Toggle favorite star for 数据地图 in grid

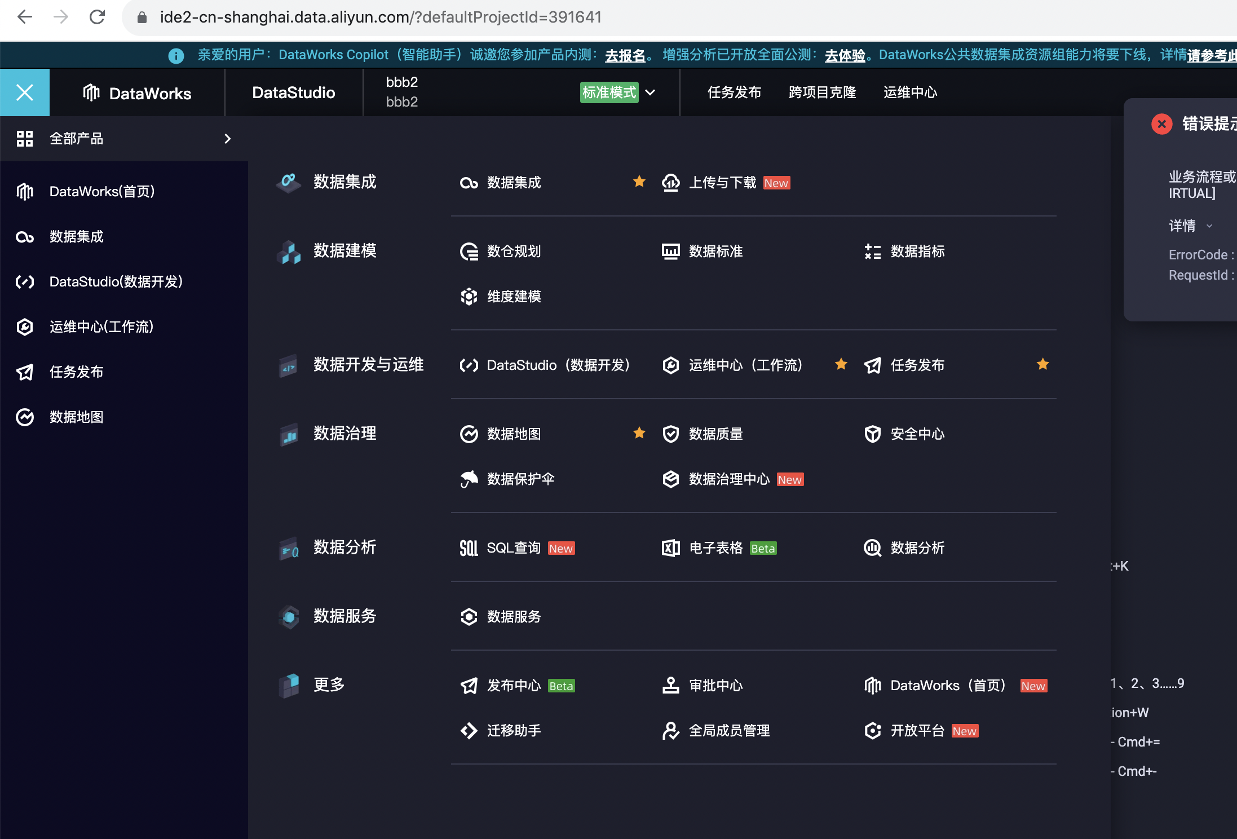point(639,433)
